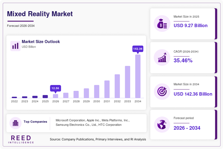Click the Samsung Electronics, HTC Corporation line
This screenshot has height=149, width=223.
click(89, 125)
